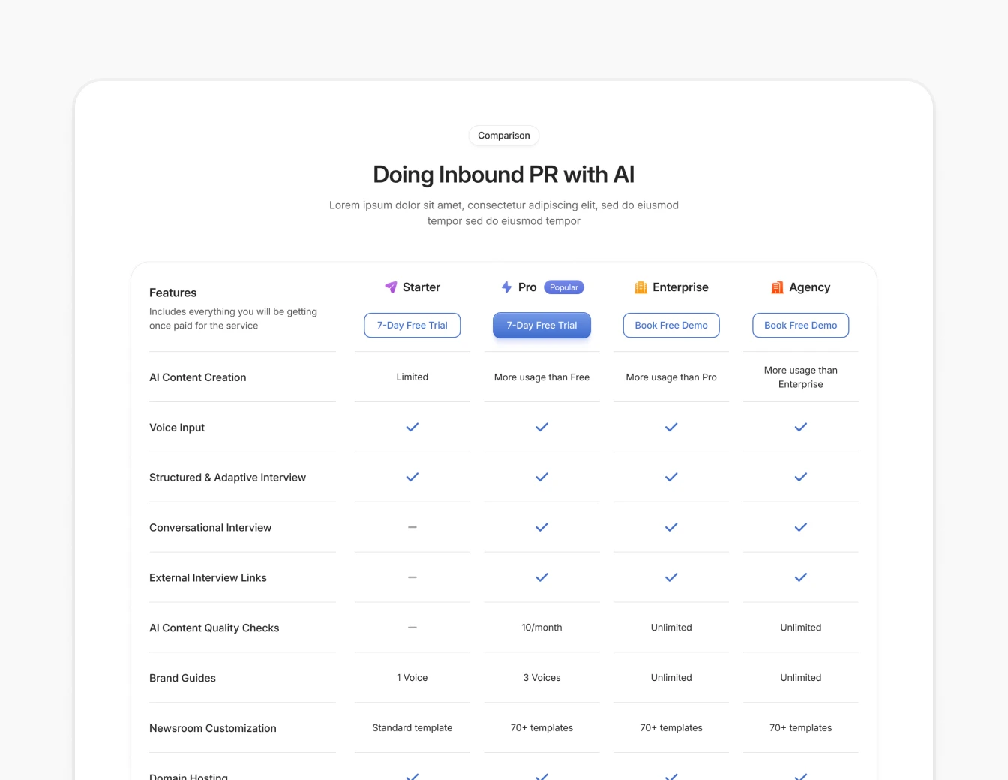Image resolution: width=1008 pixels, height=780 pixels.
Task: Click the Agency plan building icon
Action: pos(777,287)
